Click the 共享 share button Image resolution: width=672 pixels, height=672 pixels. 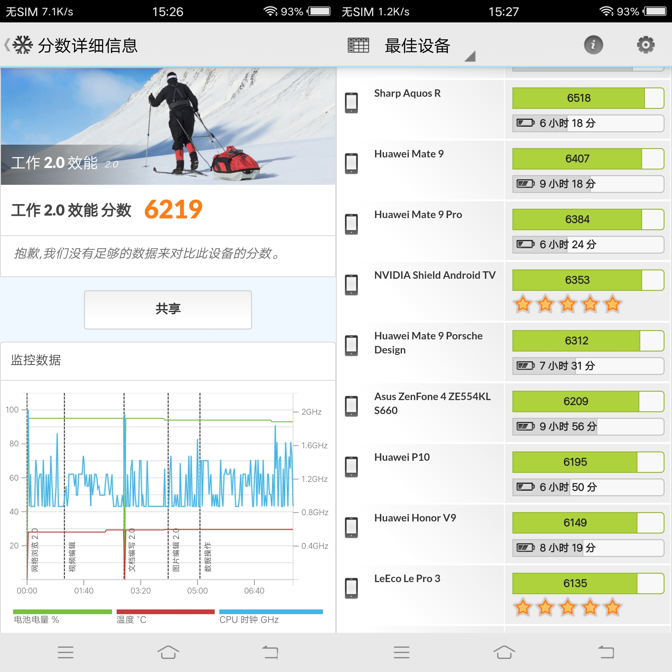coord(168,309)
